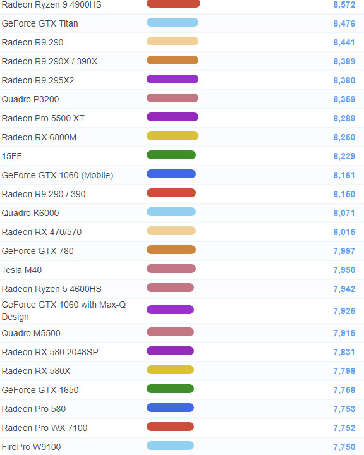The image size is (364, 455).
Task: Select GeForce GTX 1650 name
Action: (40, 390)
